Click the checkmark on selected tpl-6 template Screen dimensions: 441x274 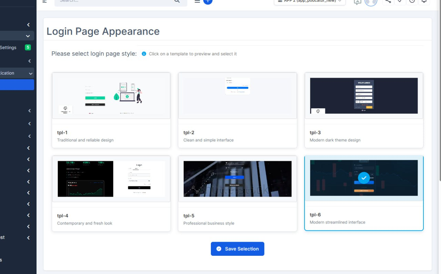click(x=364, y=178)
